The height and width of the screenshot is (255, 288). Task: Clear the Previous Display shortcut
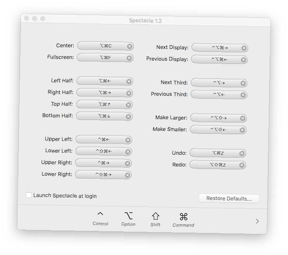point(244,60)
